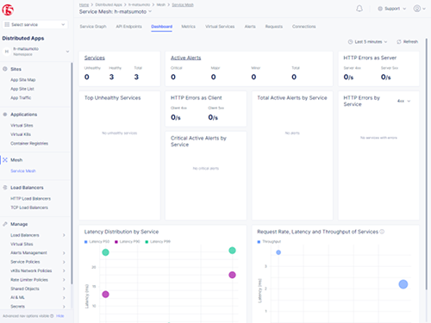
Task: Click the F5 logo
Action: [x=8, y=10]
